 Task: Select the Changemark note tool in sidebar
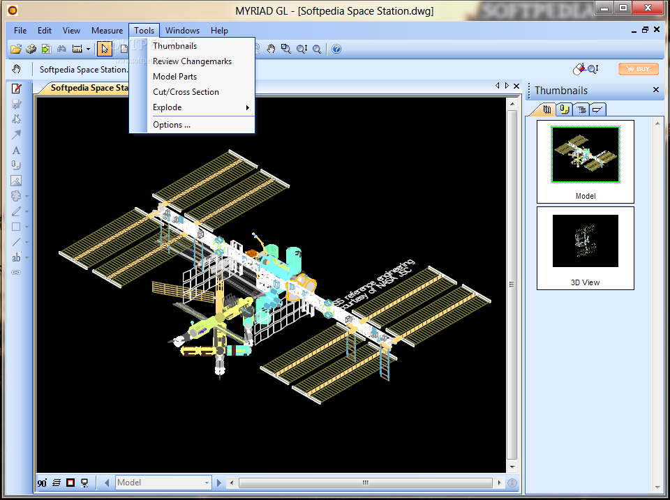click(16, 165)
